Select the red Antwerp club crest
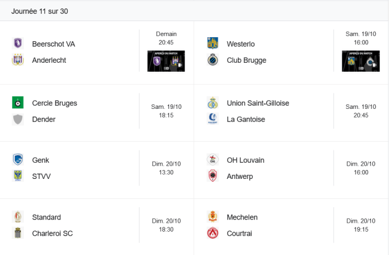Viewport: 389px width, 255px height. point(213,176)
